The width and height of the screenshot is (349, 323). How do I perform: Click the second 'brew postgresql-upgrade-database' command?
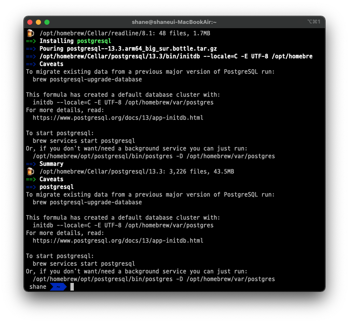tap(87, 202)
